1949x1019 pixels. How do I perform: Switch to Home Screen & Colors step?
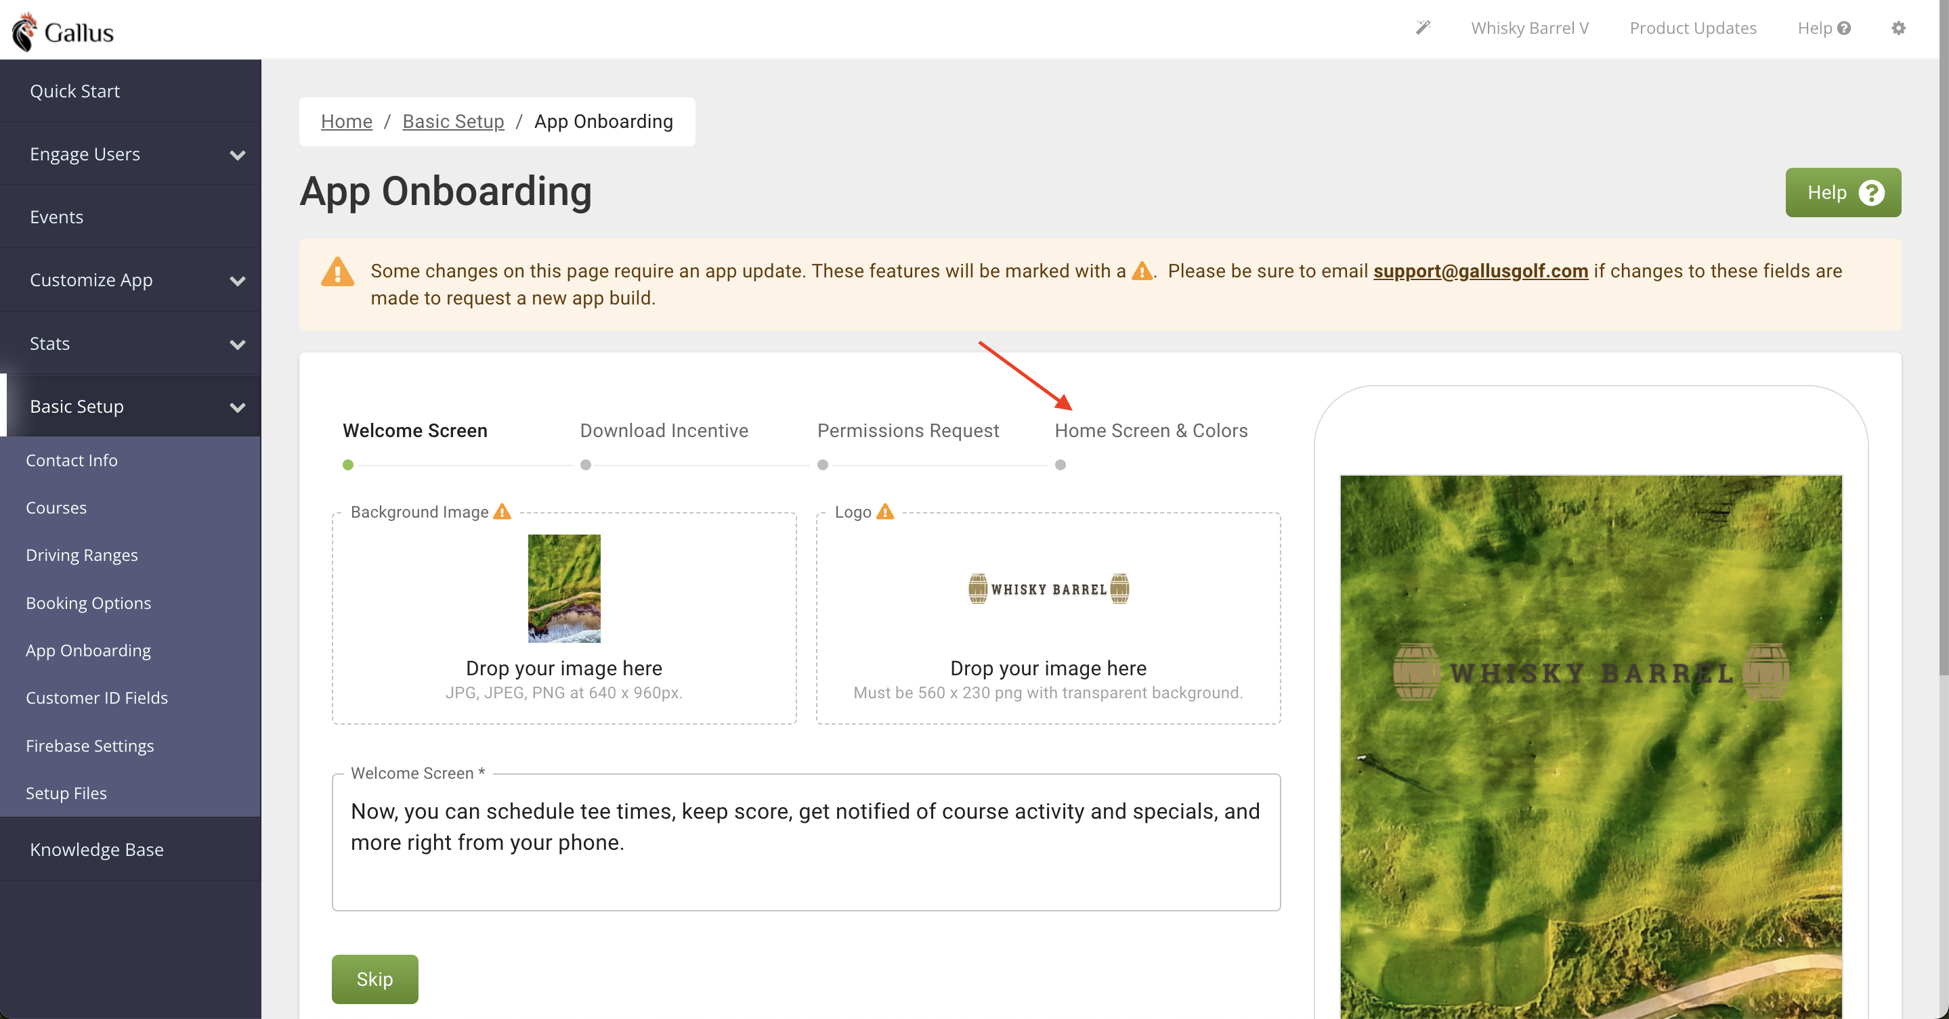click(1151, 430)
